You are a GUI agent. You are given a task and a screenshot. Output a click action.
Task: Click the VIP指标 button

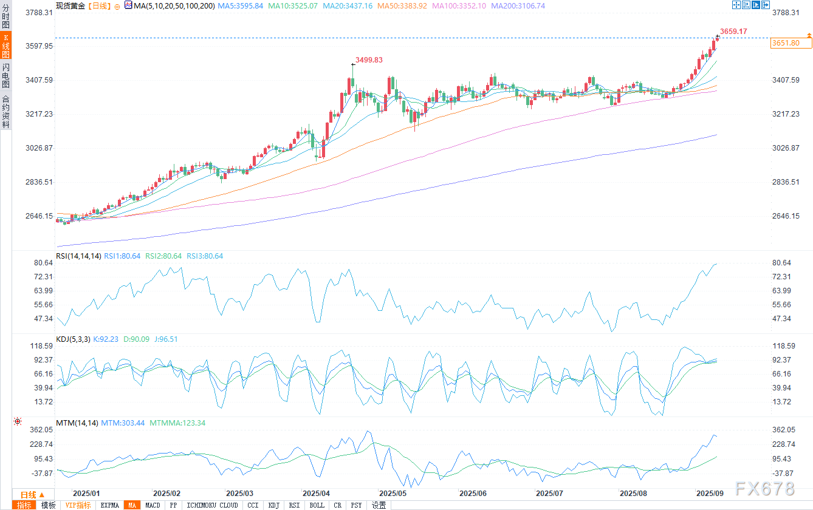78,505
